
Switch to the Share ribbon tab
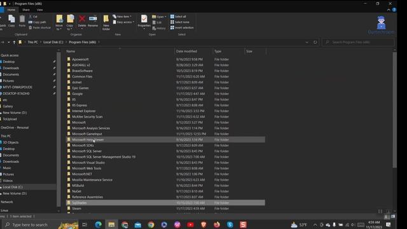pyautogui.click(x=26, y=10)
